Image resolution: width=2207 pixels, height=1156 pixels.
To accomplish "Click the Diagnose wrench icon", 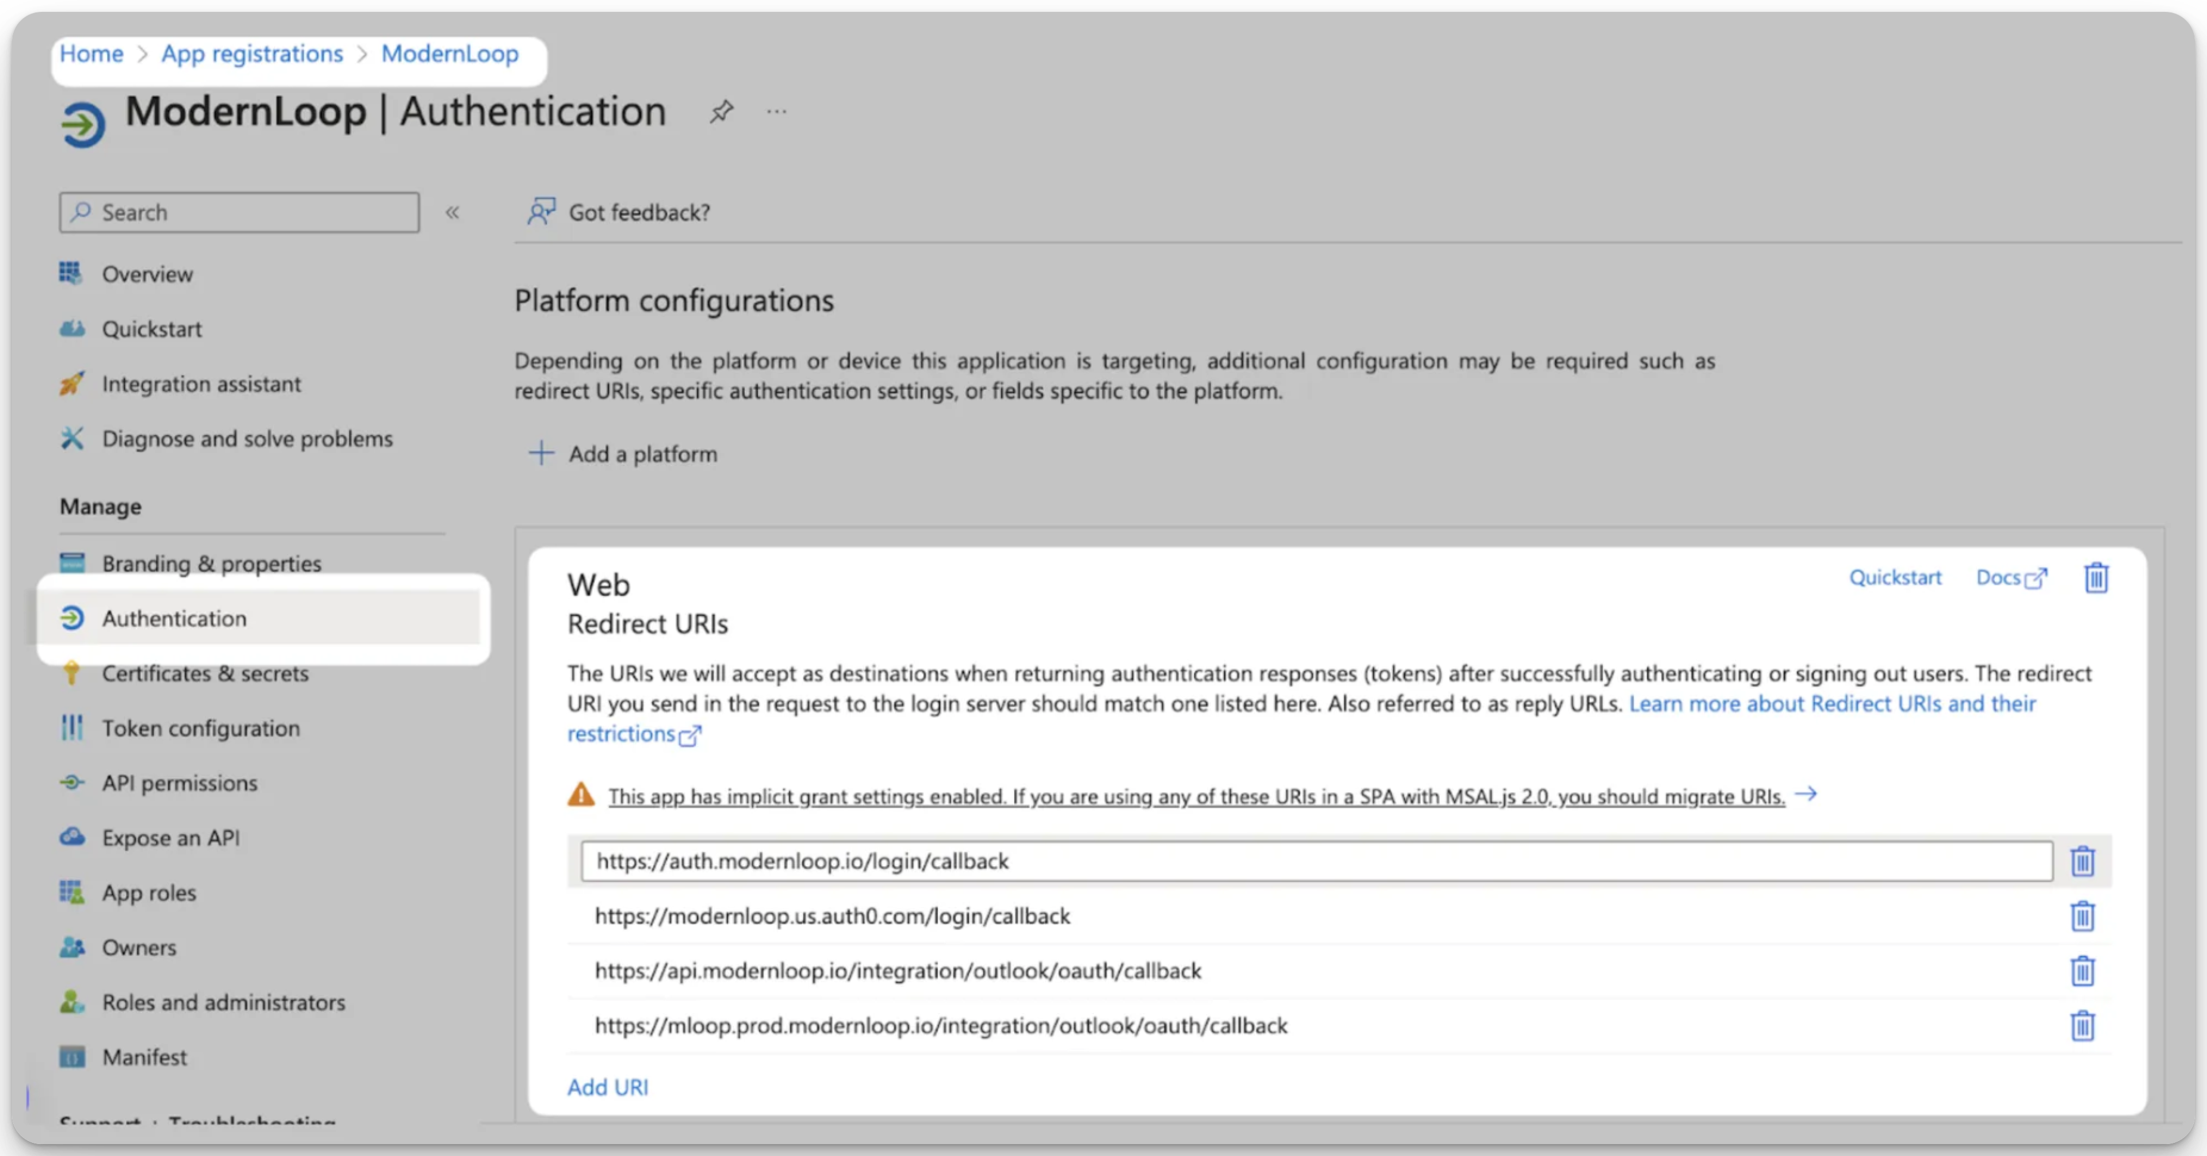I will (72, 438).
